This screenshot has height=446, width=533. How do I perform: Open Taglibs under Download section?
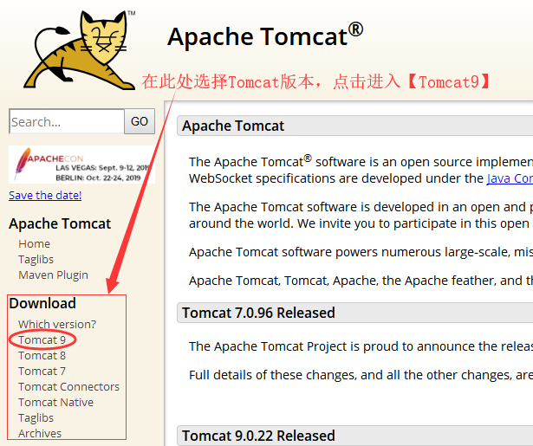(36, 418)
